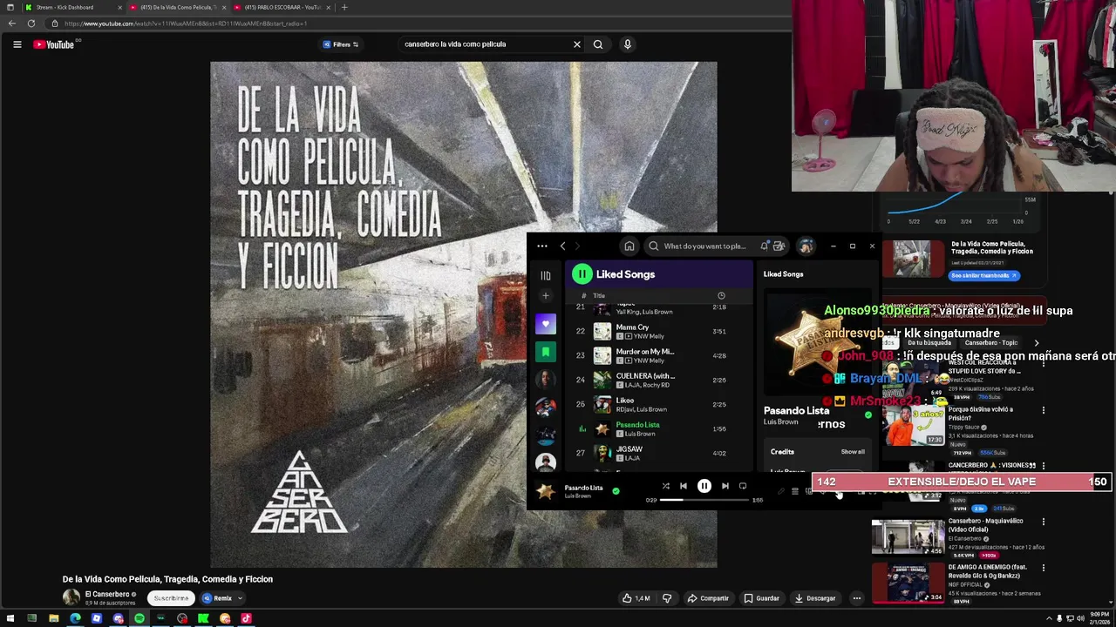1116x627 pixels.
Task: Pause playback in Spotify bottom bar
Action: click(x=704, y=486)
